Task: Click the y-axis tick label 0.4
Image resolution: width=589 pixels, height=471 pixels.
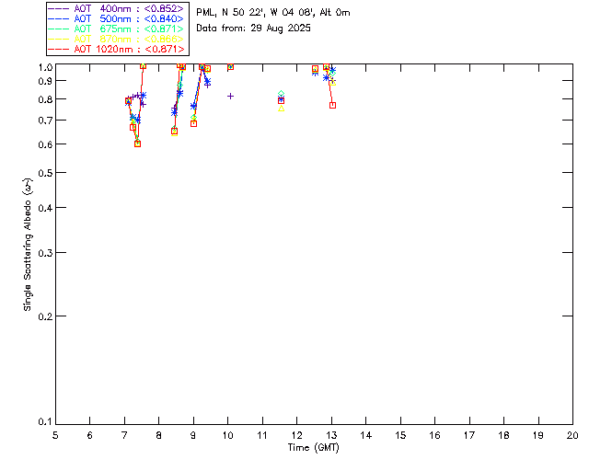Action: point(45,208)
